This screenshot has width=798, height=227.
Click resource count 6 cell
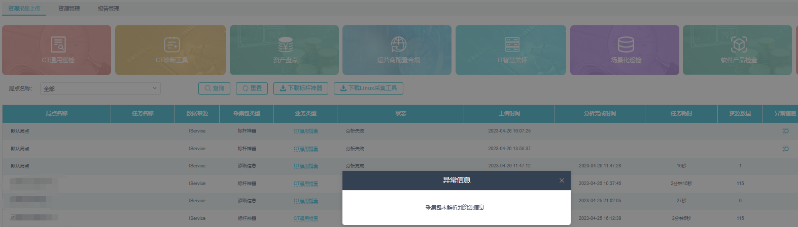point(740,201)
